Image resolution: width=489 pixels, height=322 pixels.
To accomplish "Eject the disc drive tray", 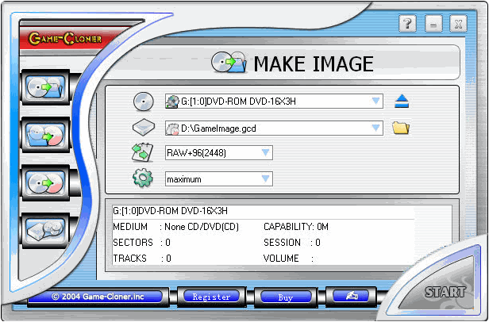I will point(402,102).
